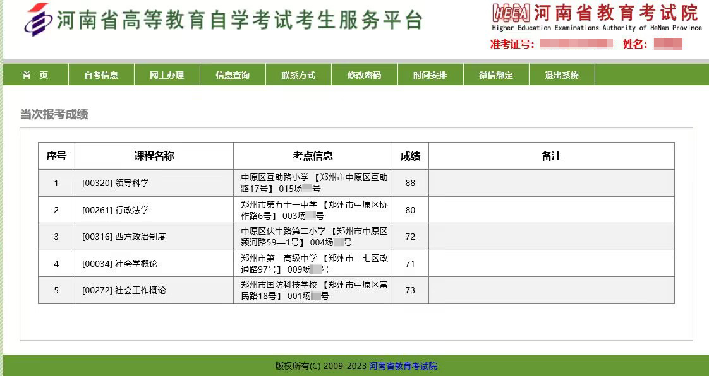The width and height of the screenshot is (709, 376).
Task: Click the score 71 for 社会学概论
Action: click(x=410, y=264)
